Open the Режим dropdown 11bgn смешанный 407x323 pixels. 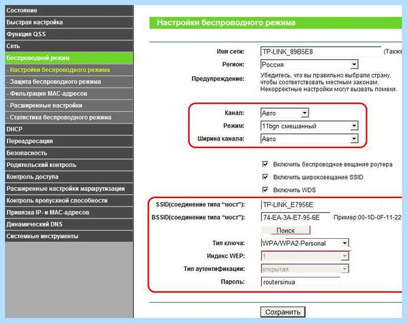click(309, 126)
